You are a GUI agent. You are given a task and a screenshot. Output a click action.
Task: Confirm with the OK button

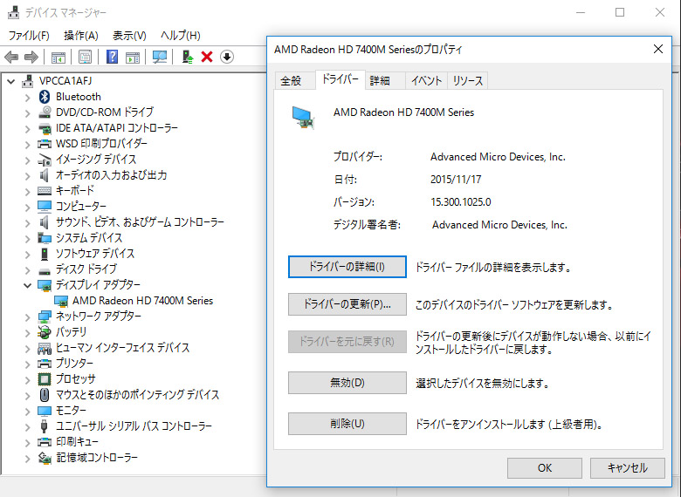pos(545,468)
